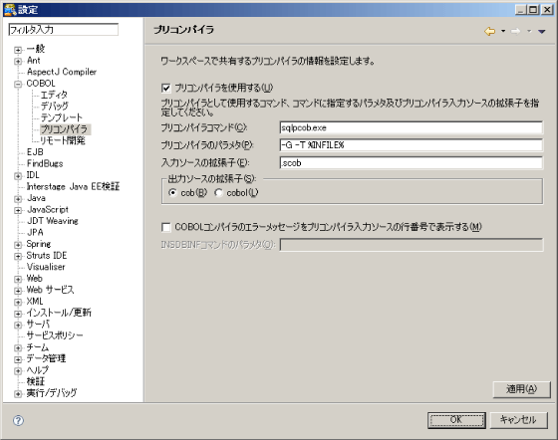Click the プリコンパイラコマンド field with sqlpcob.exe
The image size is (558, 440).
pos(411,128)
